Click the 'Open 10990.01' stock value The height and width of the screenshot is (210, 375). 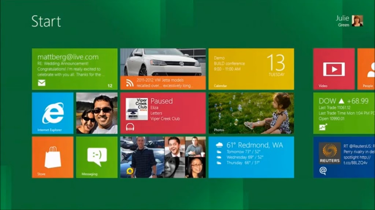[x=331, y=119]
